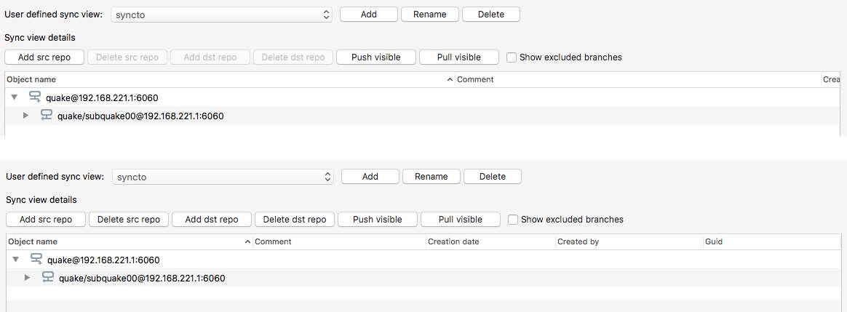Click the quake@192.168.221.1:6060 repo icon in upper panel

pyautogui.click(x=35, y=97)
